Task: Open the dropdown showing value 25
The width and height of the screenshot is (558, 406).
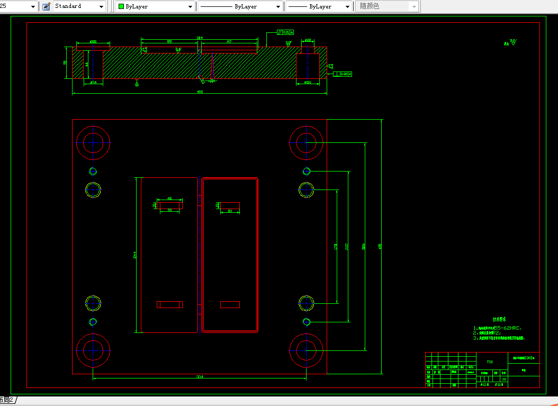Action: (33, 7)
